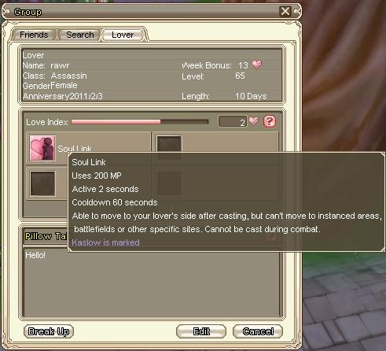Click the Edit button
Viewport: 386px width, 351px height.
[x=201, y=331]
